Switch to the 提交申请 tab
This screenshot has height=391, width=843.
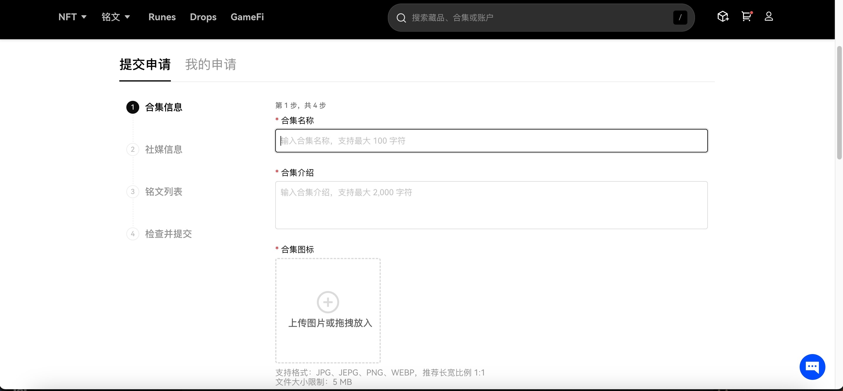click(145, 64)
